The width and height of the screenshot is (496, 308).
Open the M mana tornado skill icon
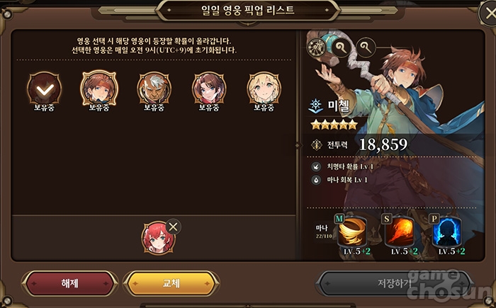point(352,232)
